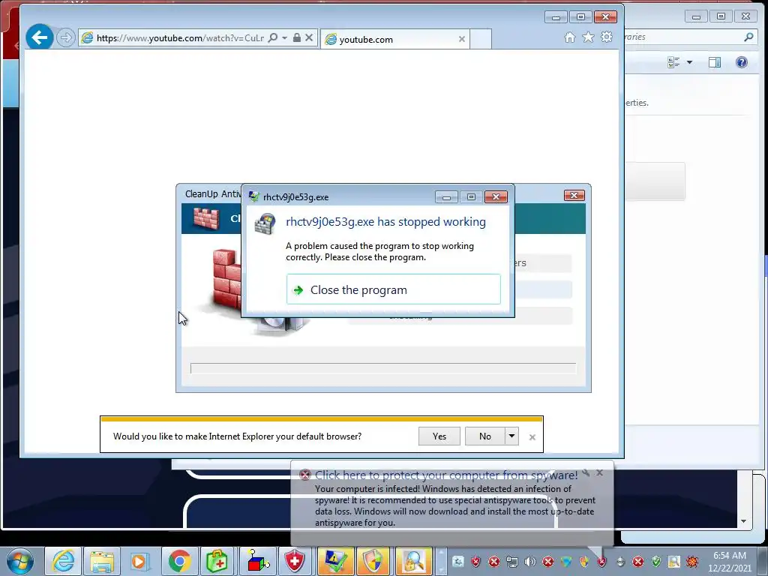
Task: Click Yes to make IE the default browser
Action: tap(439, 436)
